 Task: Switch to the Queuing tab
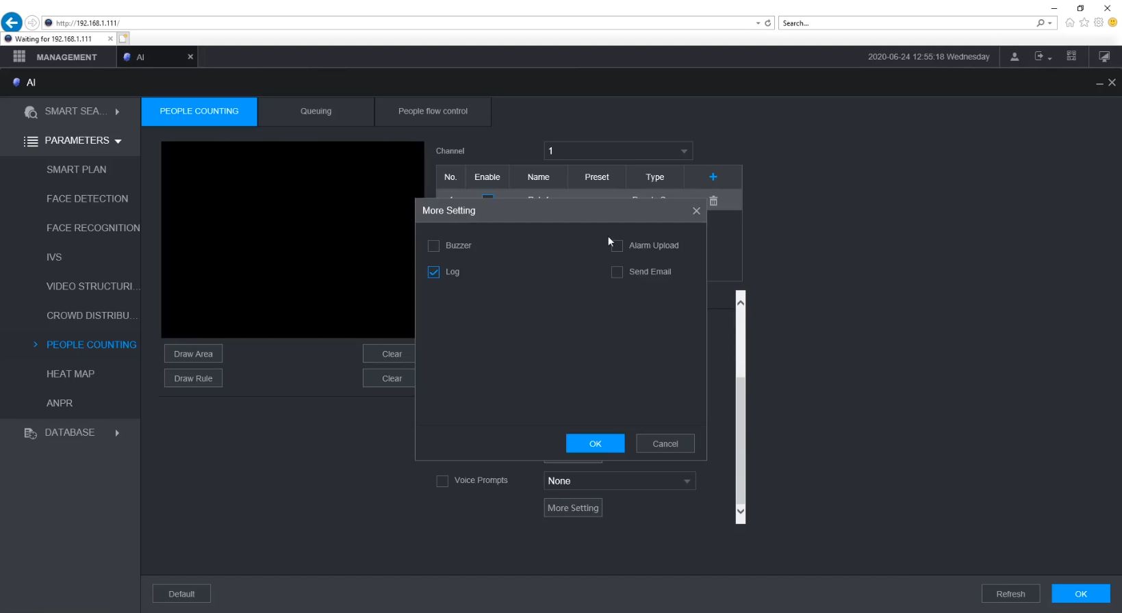(x=316, y=112)
